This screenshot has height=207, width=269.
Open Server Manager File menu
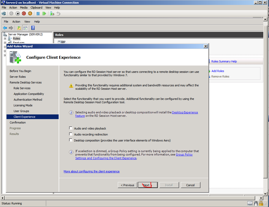click(x=6, y=22)
